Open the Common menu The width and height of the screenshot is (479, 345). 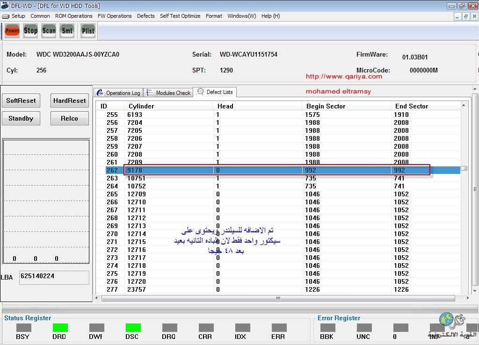click(x=40, y=16)
